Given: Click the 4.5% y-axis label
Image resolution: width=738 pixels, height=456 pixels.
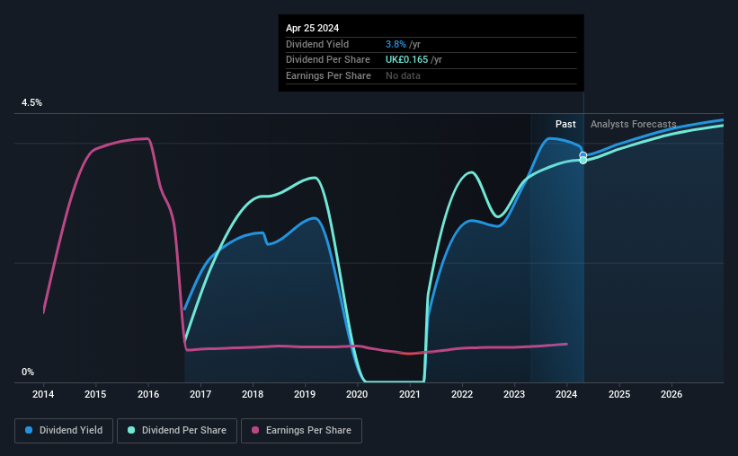Looking at the screenshot, I should tap(31, 103).
